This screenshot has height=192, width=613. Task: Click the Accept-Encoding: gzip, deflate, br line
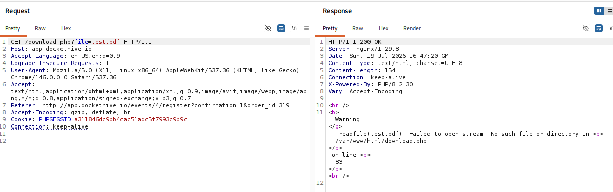click(71, 112)
